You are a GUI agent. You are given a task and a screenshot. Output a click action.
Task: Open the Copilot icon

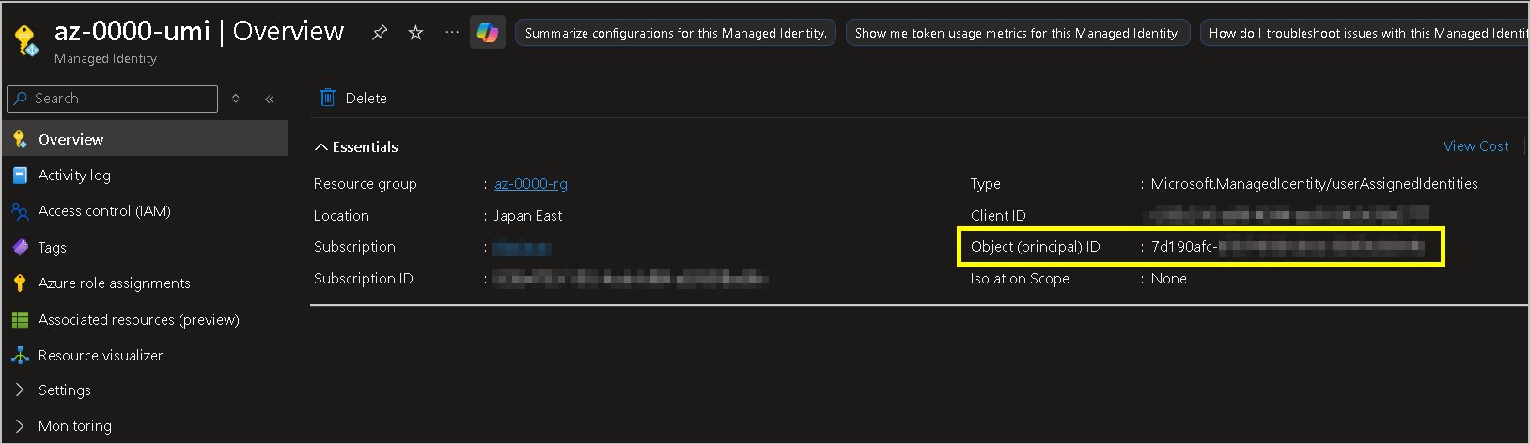(488, 33)
